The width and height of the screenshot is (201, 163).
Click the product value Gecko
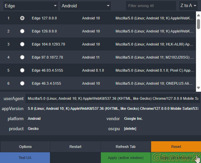click(33, 129)
